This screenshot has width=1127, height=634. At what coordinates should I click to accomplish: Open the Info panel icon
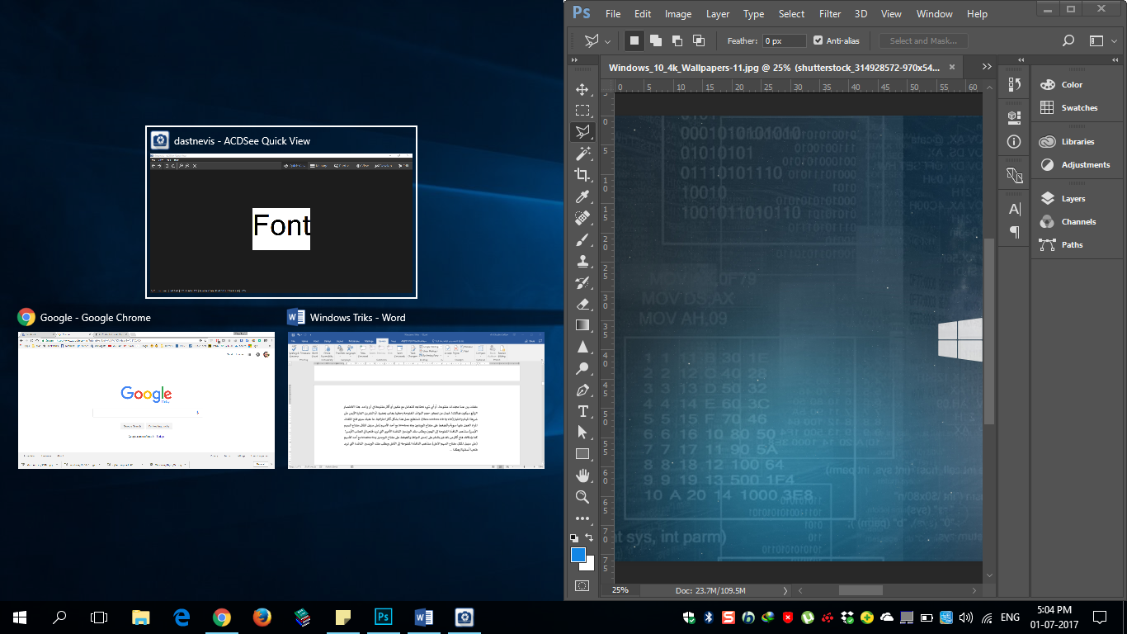tap(1014, 142)
